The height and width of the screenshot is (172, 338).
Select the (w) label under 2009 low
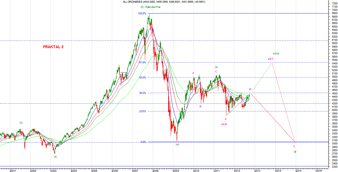[x=177, y=144]
